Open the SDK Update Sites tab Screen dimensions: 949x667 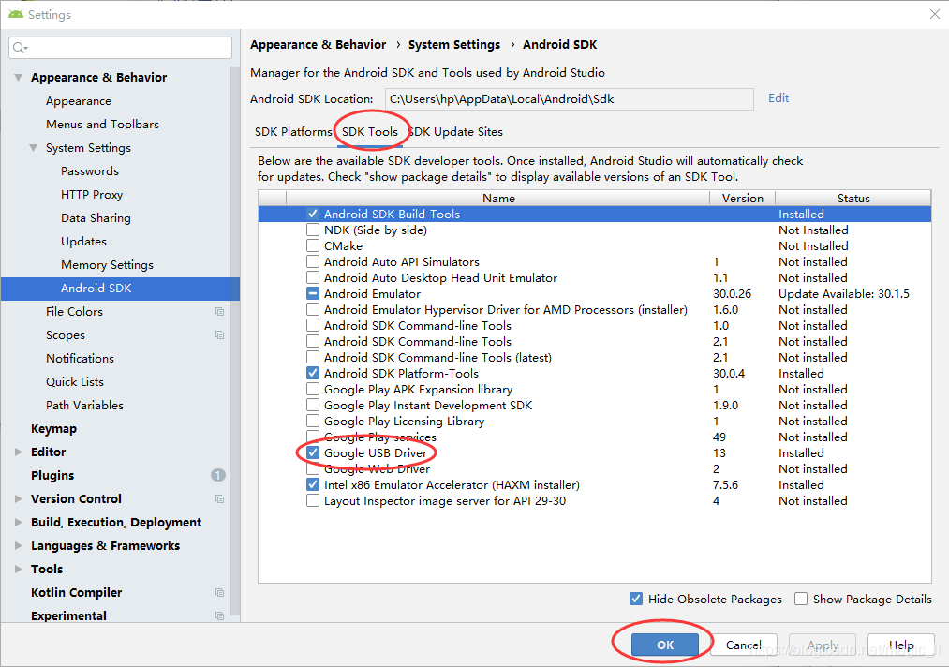click(456, 132)
